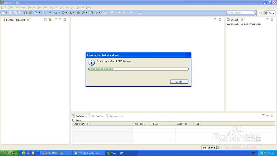The width and height of the screenshot is (277, 156).
Task: Open the Refactor menu
Action: click(20, 7)
